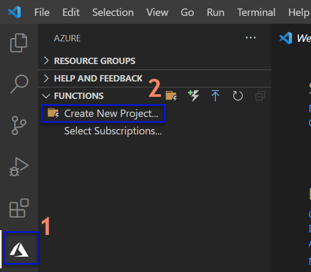This screenshot has height=272, width=311.
Task: Click Deploy to Function App arrow icon
Action: click(x=215, y=96)
